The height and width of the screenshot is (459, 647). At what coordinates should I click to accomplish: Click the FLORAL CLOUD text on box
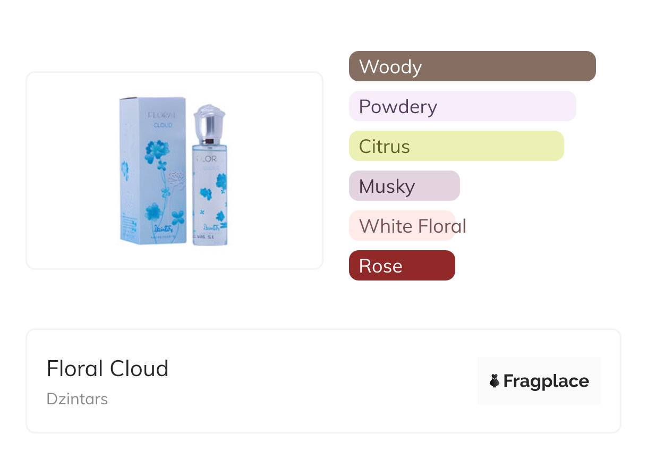160,120
